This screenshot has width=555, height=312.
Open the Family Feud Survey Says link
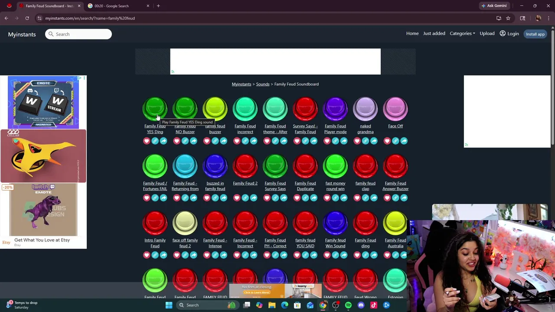tap(275, 186)
